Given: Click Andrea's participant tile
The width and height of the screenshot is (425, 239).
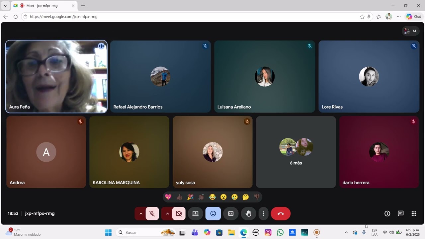Looking at the screenshot, I should pos(46,152).
